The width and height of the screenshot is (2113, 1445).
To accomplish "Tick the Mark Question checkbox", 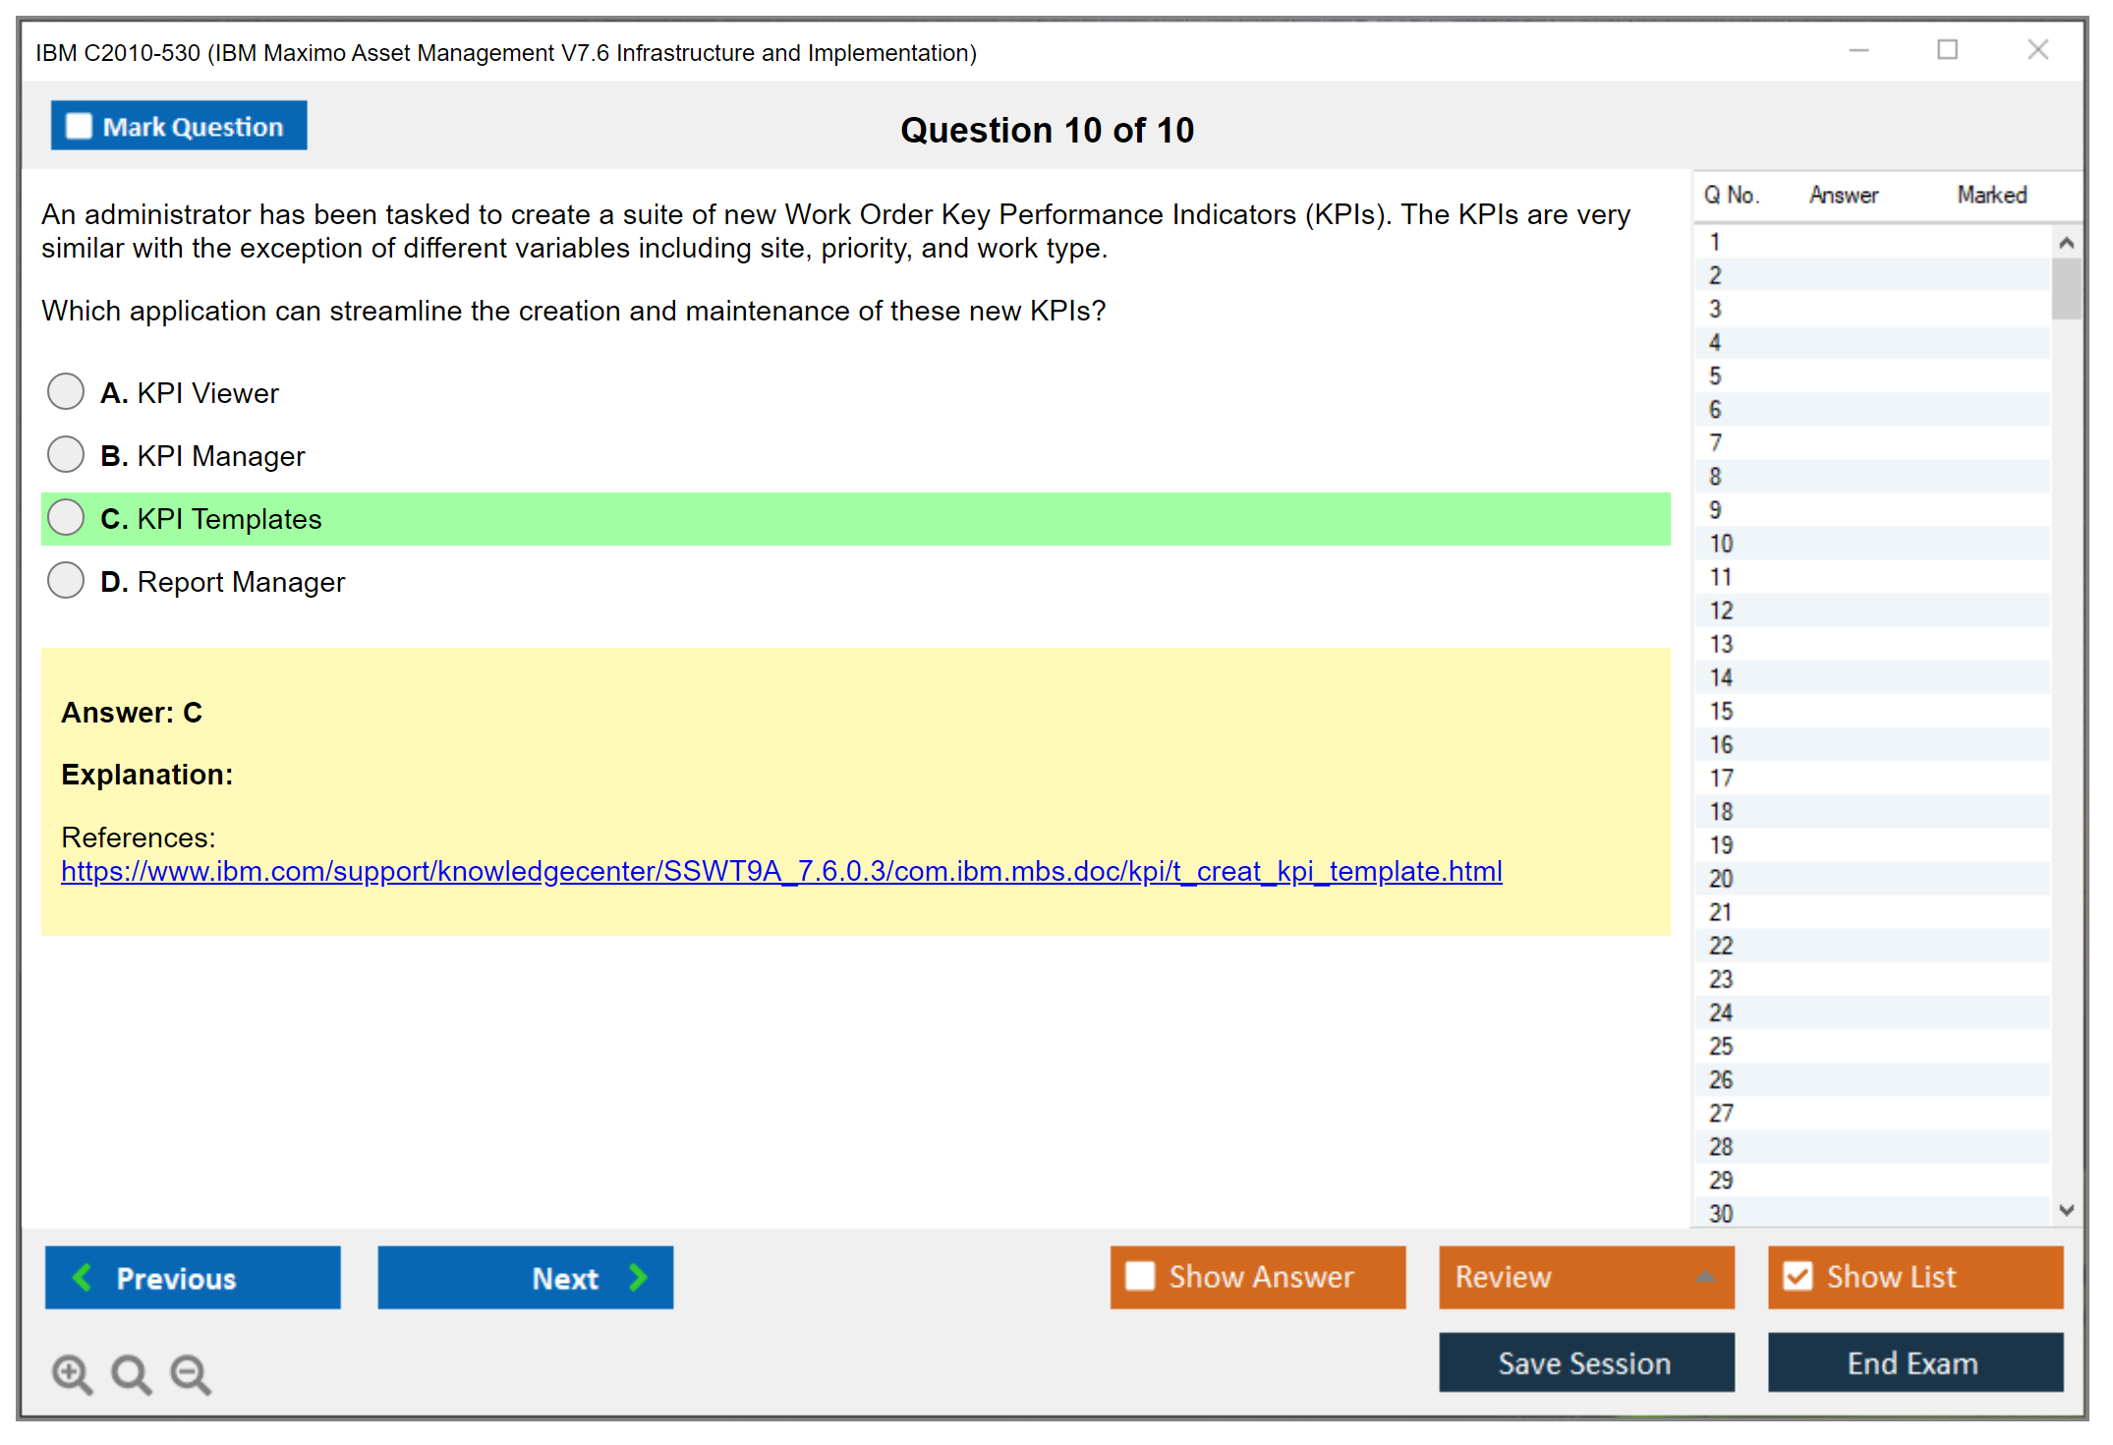I will (x=79, y=126).
